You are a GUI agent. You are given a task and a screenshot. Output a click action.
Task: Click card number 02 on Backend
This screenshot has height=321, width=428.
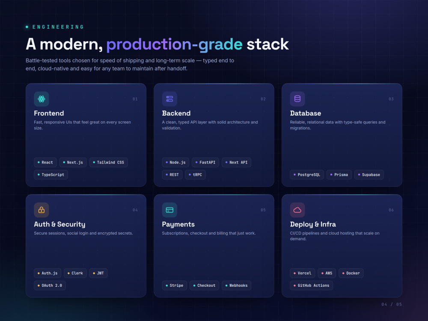[x=263, y=99]
